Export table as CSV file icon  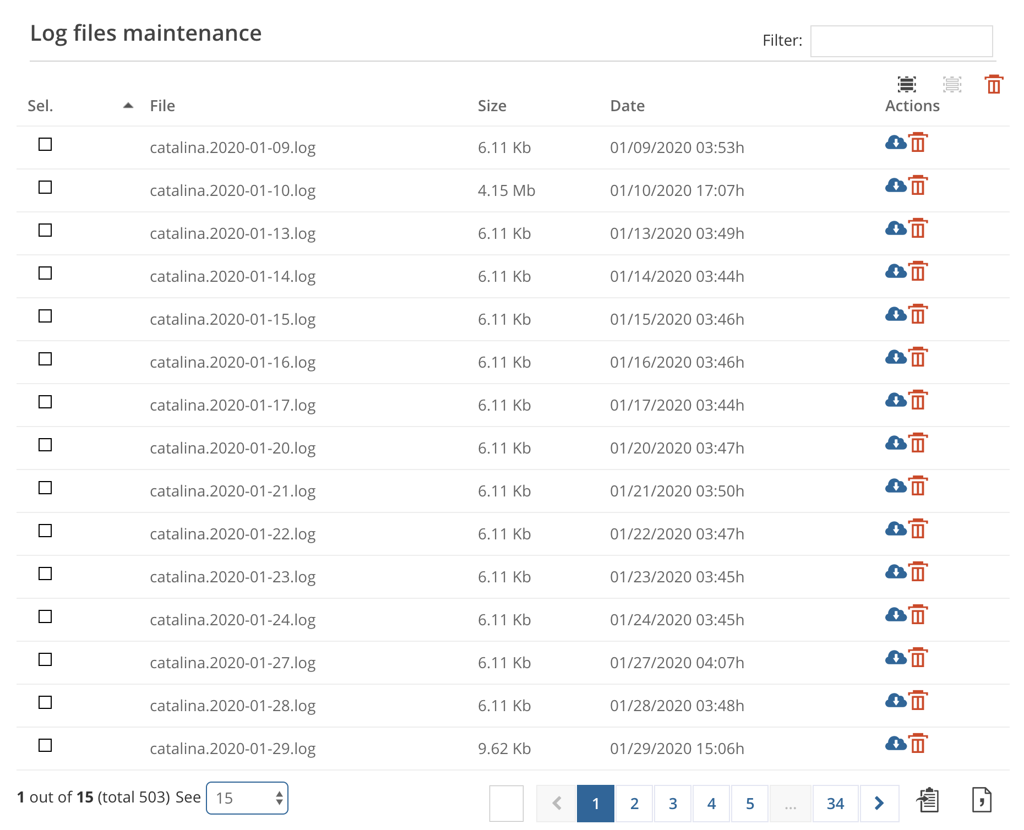click(x=982, y=800)
